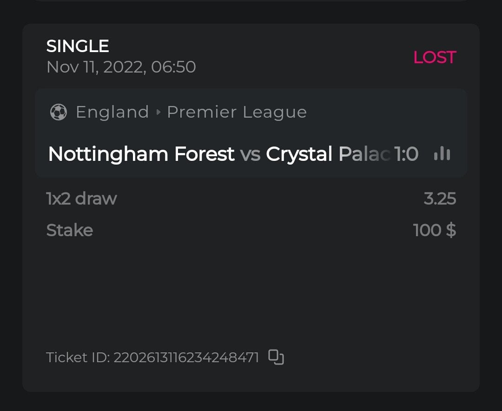Click the 'vs' text in match title
This screenshot has width=502, height=411.
(x=250, y=154)
